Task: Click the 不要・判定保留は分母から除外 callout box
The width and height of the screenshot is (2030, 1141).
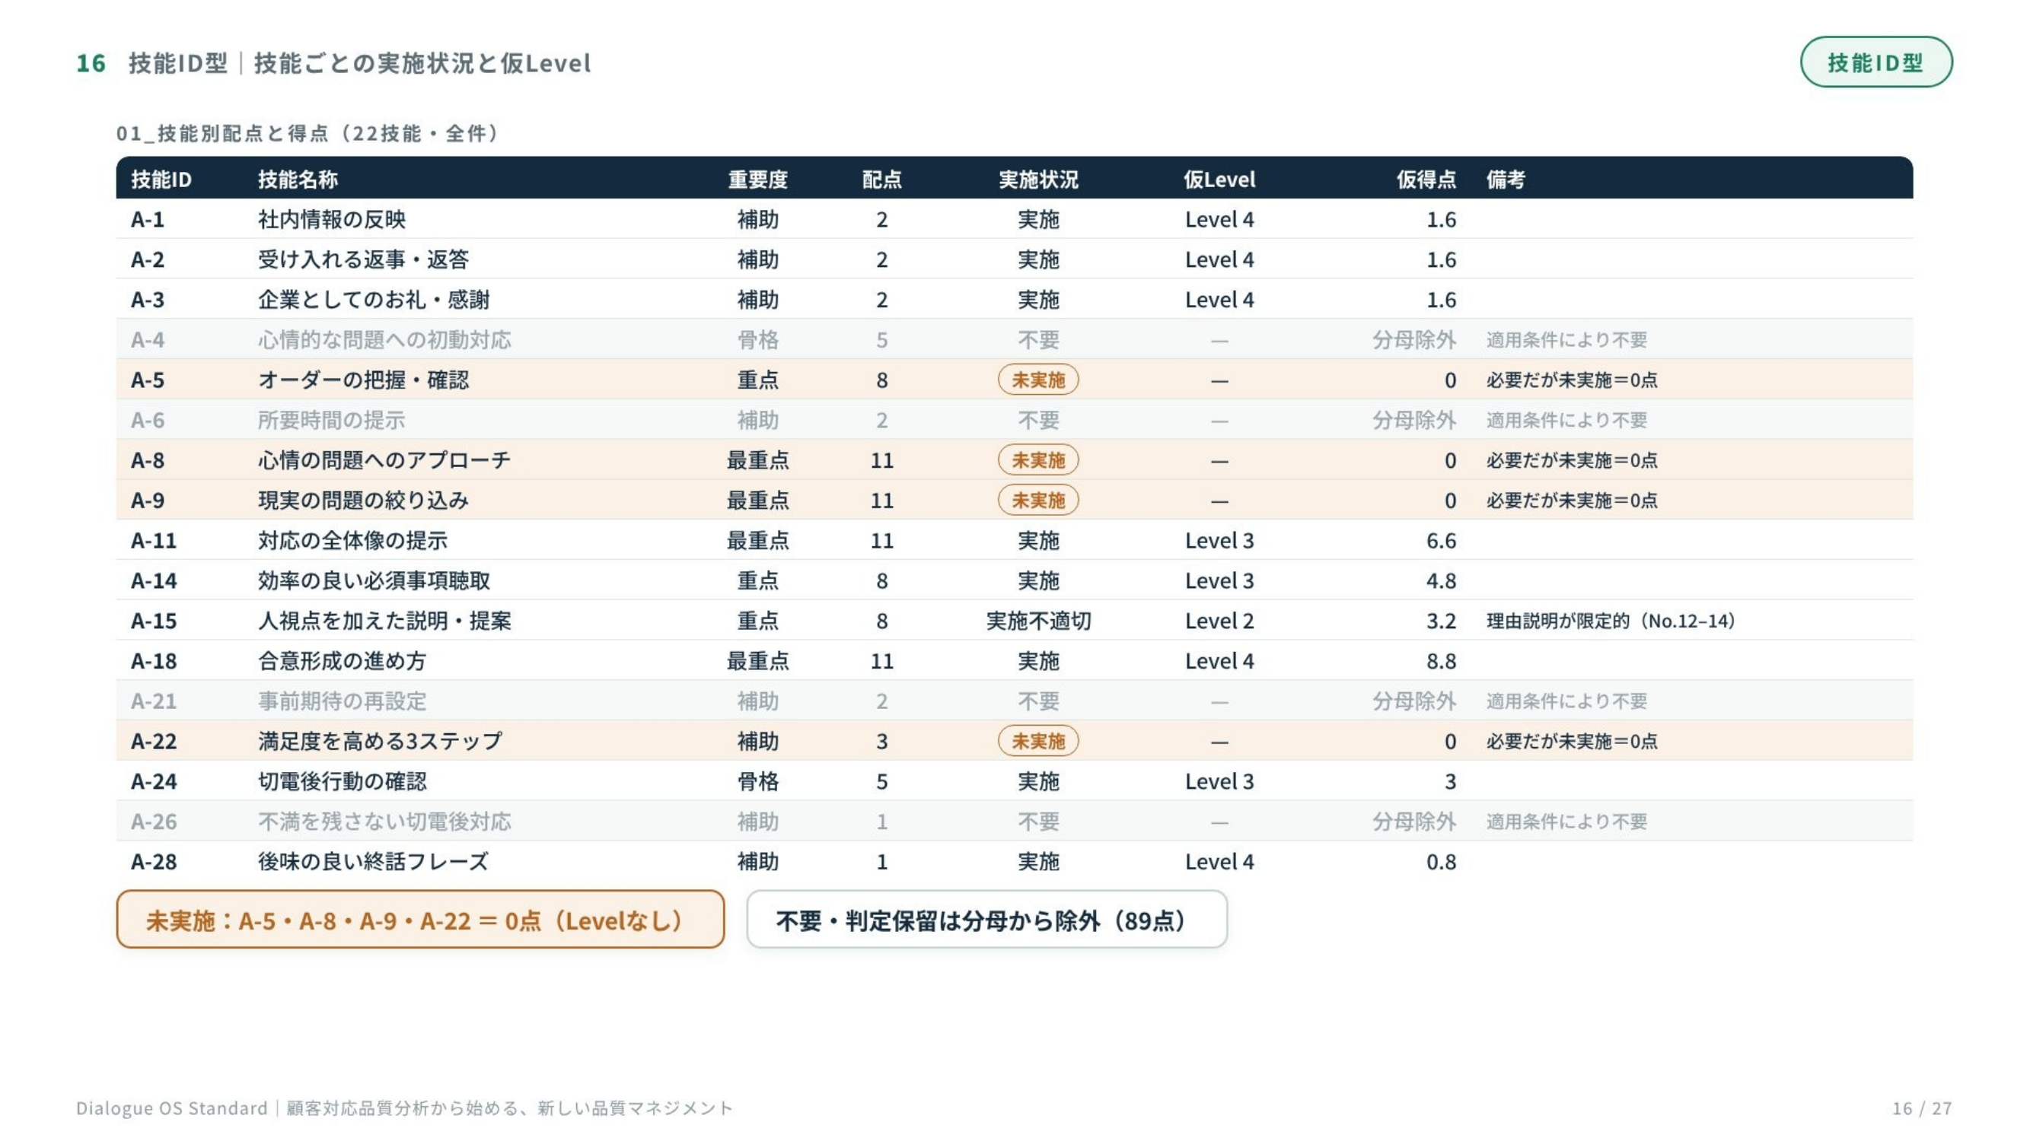Action: 986,920
